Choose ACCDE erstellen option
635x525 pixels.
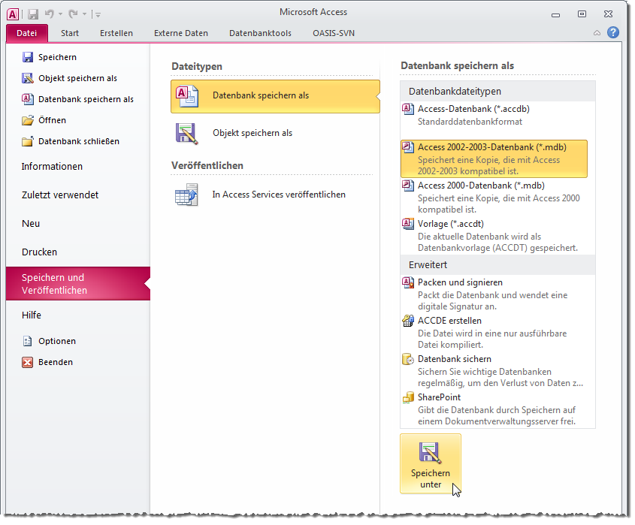click(449, 321)
